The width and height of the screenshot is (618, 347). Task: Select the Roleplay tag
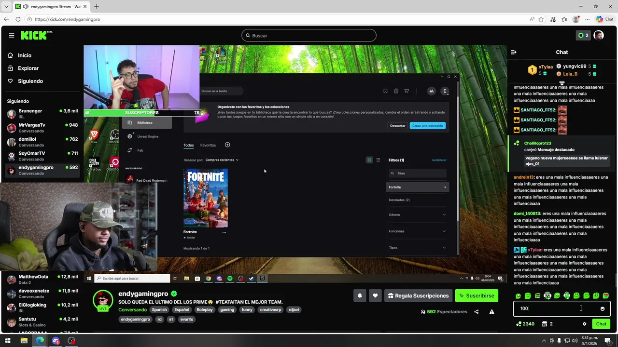(x=205, y=310)
